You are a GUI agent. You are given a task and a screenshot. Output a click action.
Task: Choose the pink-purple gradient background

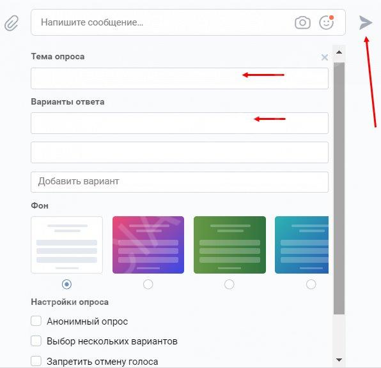coord(148,245)
